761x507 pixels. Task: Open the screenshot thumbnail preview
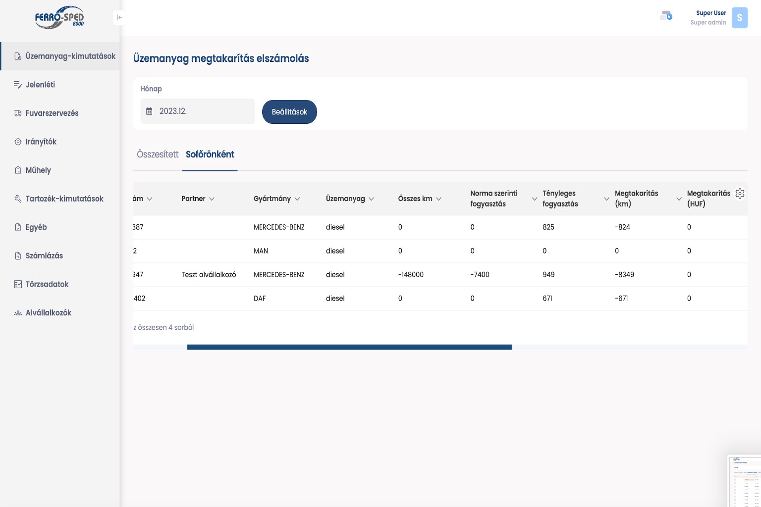click(x=745, y=480)
